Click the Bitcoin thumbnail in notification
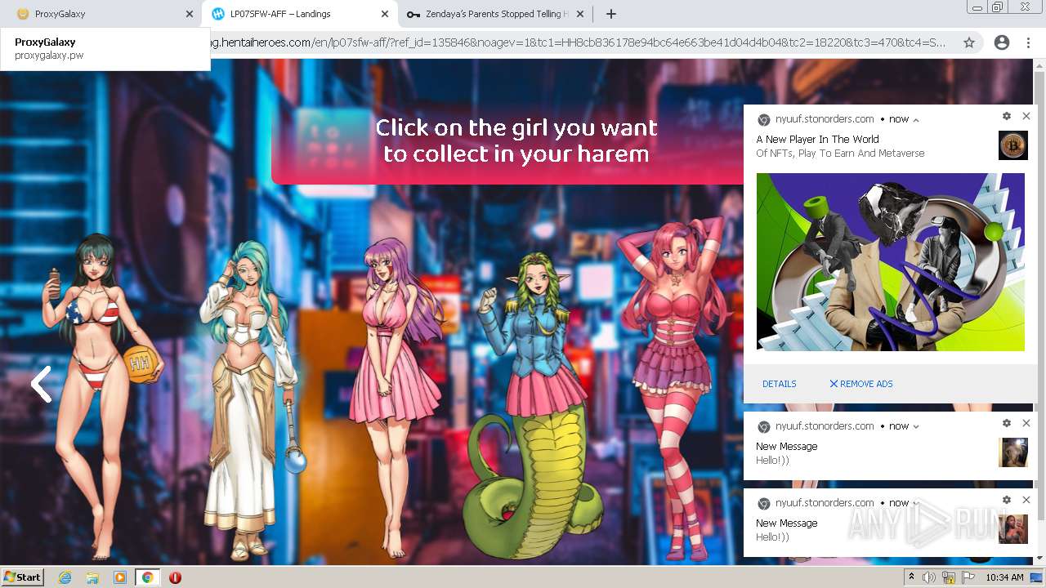1046x588 pixels. (x=1013, y=145)
